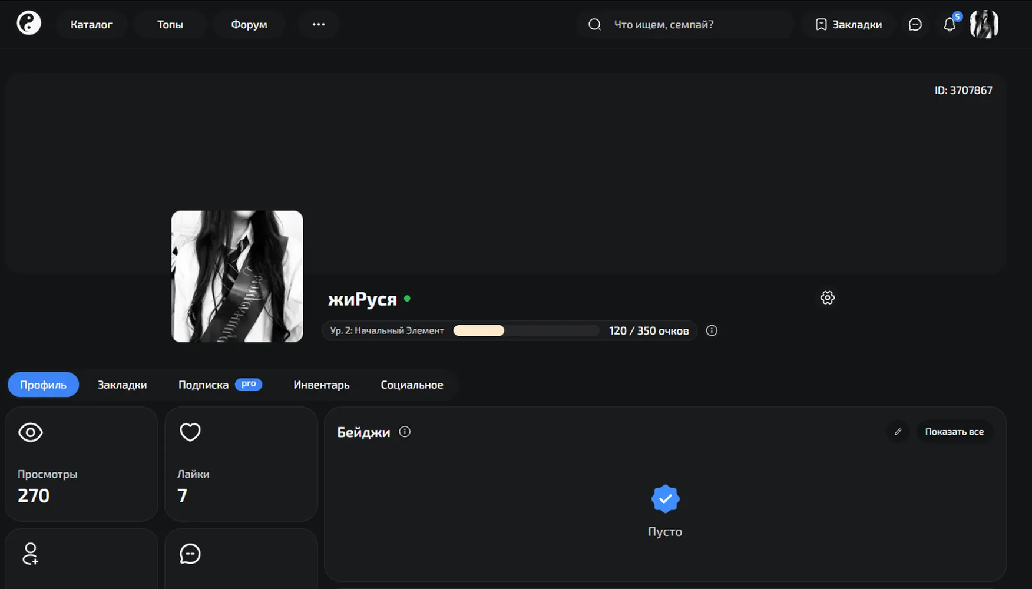
Task: Open the user avatar menu in header
Action: click(984, 24)
